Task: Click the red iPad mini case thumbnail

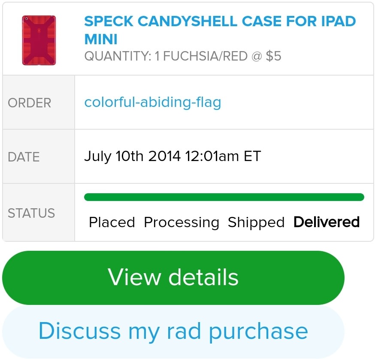Action: click(39, 40)
